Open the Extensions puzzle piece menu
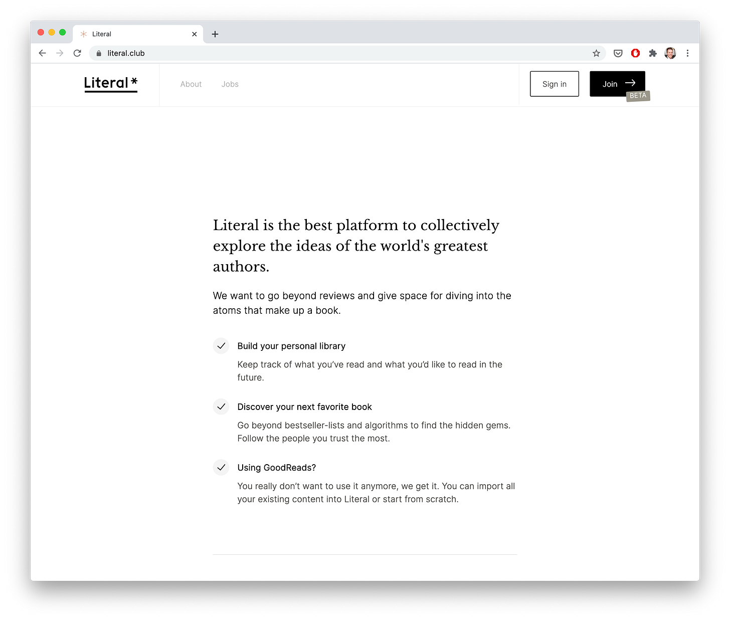730x621 pixels. (653, 53)
